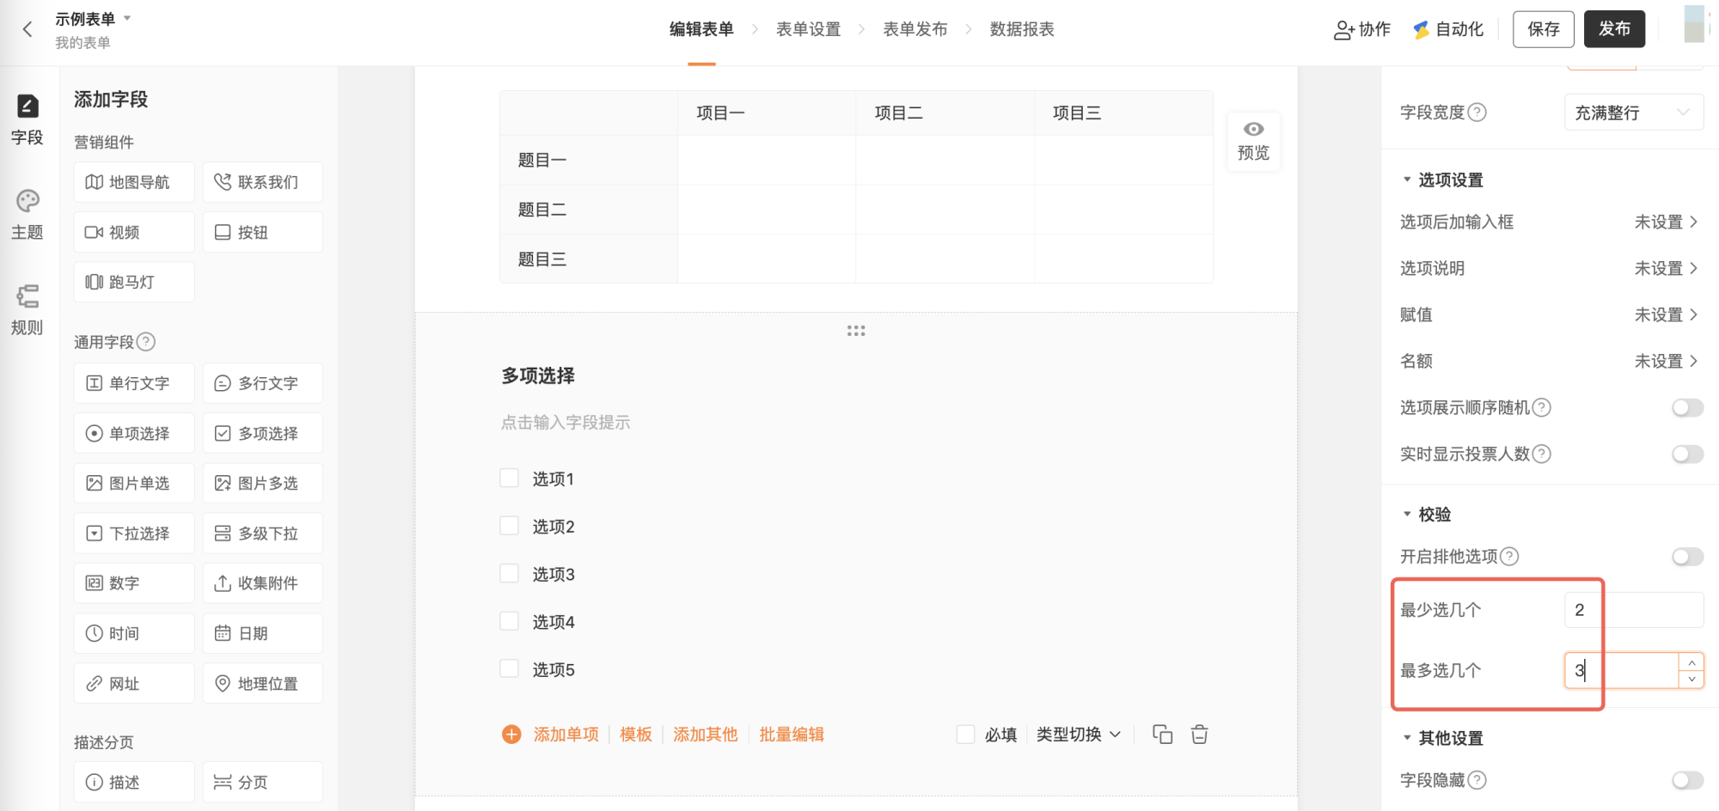Click the back arrow icon
This screenshot has width=1719, height=811.
pos(28,29)
